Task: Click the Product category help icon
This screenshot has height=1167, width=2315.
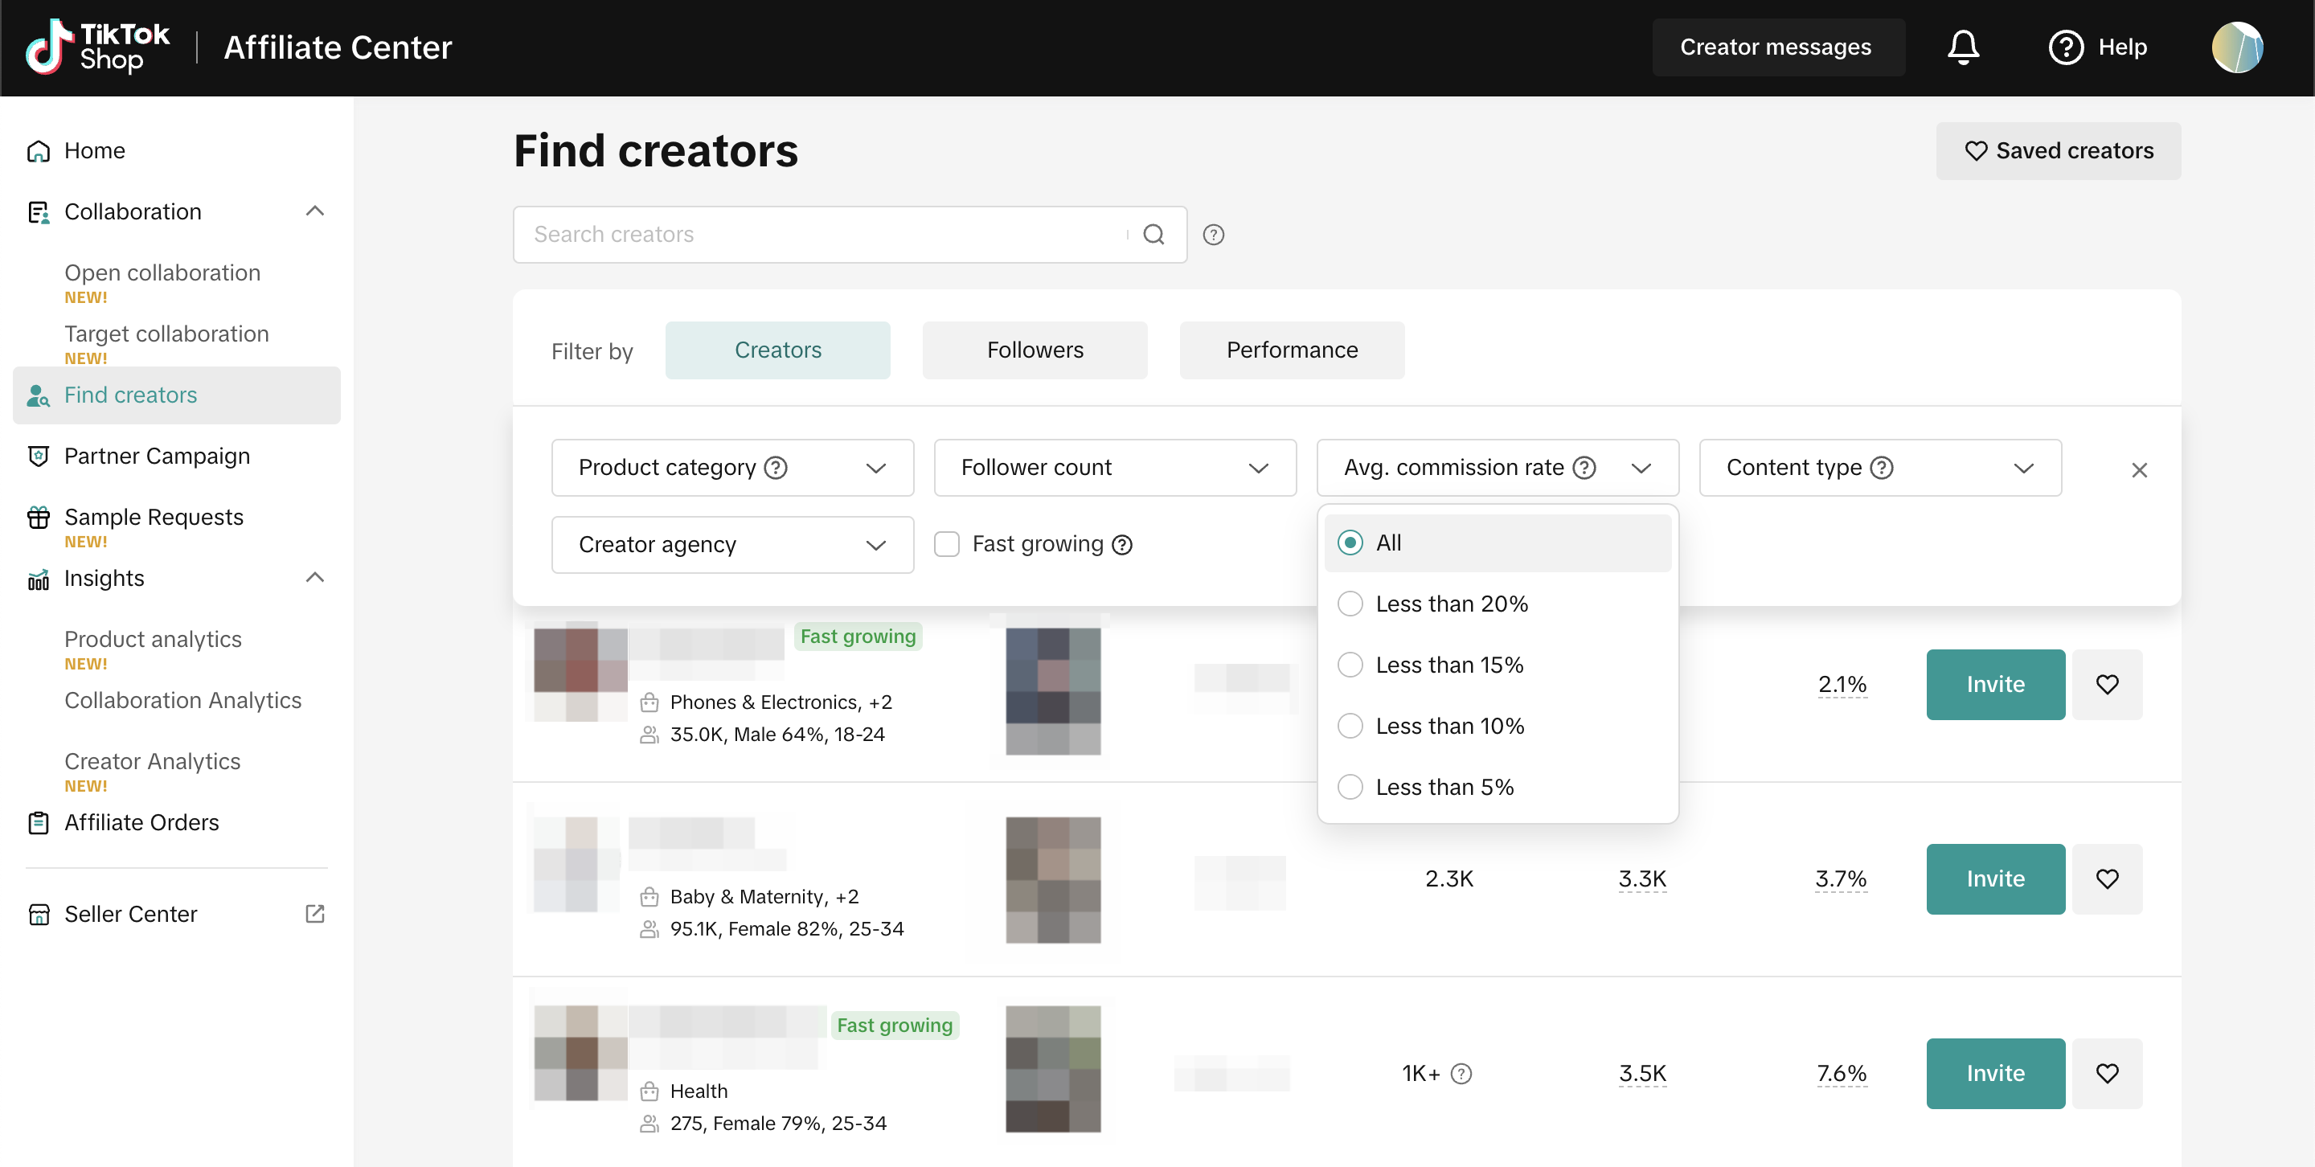Action: [776, 467]
